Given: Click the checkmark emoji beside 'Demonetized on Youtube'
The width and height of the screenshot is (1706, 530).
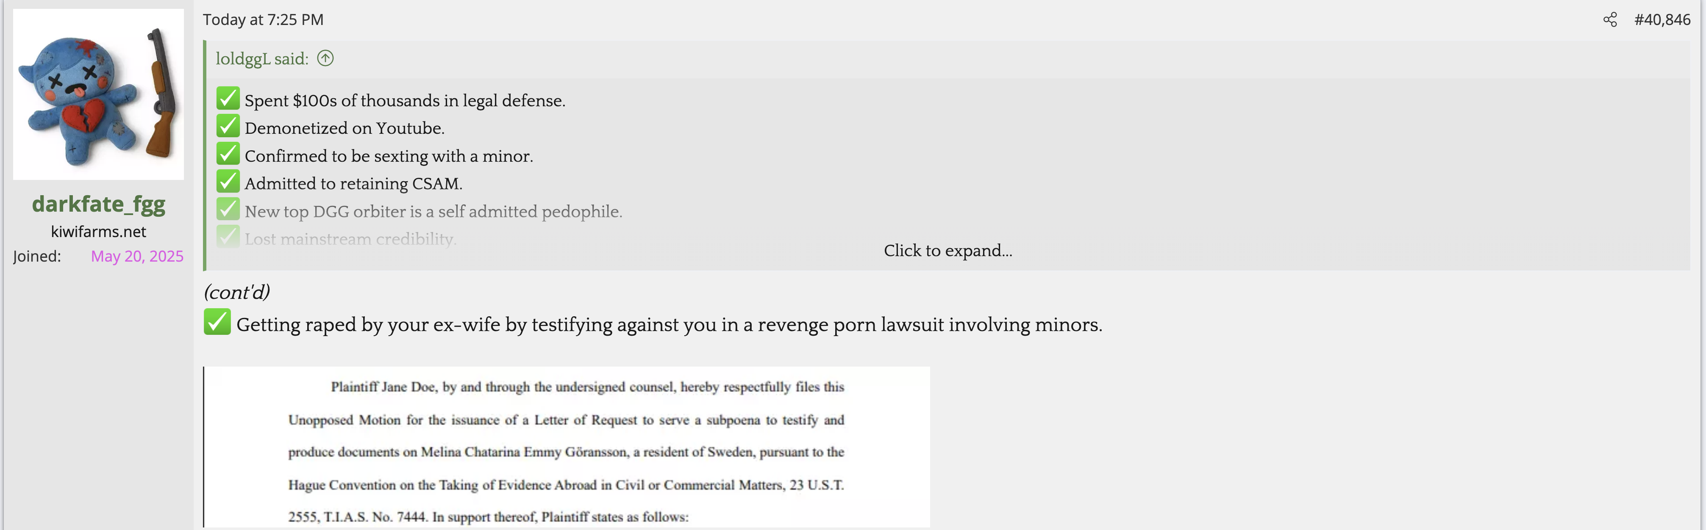Looking at the screenshot, I should pos(228,127).
